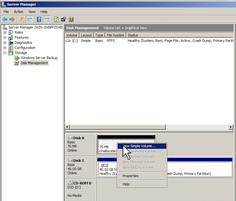Toggle the Show/Hide Console Tree icon
Viewport: 236px width, 201px height.
point(29,20)
